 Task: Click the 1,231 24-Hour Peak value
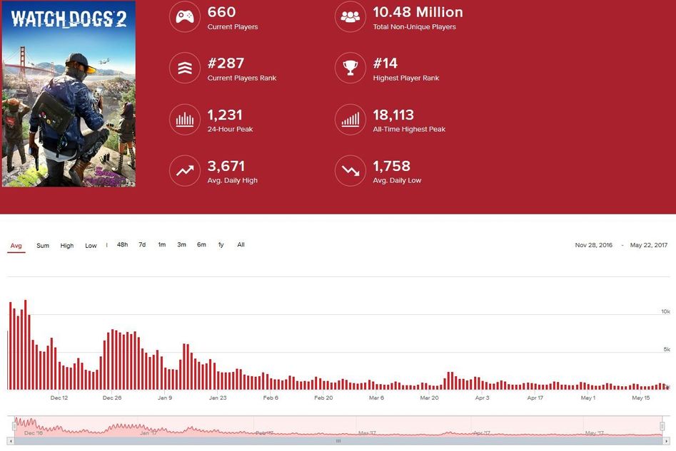[x=225, y=115]
